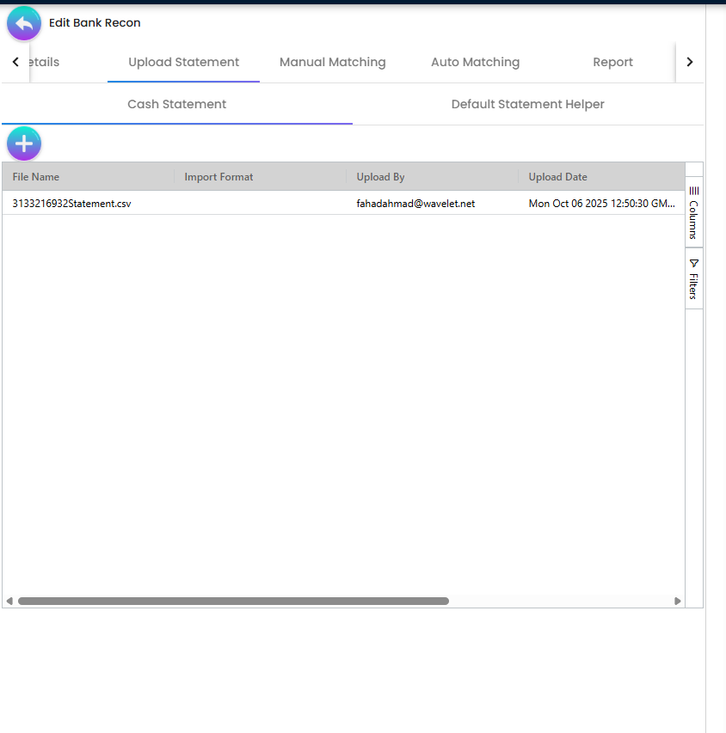Open the Auto Matching tab

pos(475,62)
